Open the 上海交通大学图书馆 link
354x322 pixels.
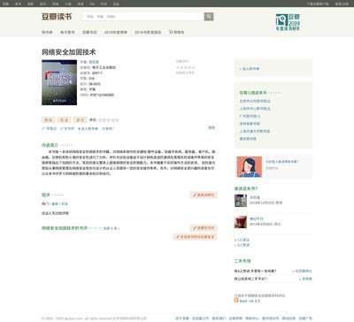pos(255,131)
